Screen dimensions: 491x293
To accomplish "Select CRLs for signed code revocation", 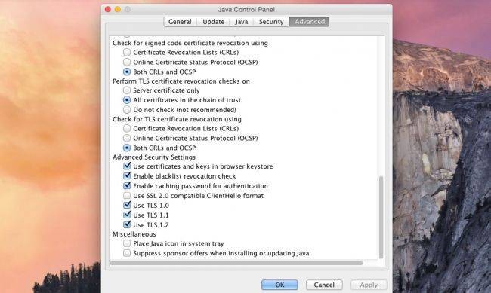I will coord(127,52).
